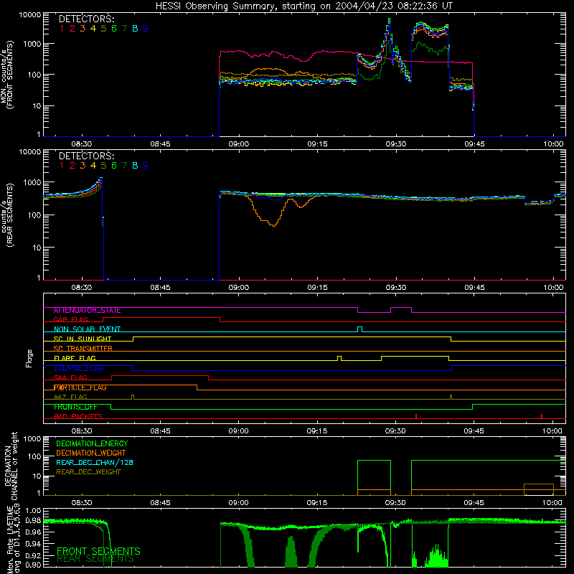Screen dimensions: 574x574
Task: Click the REAR SEGMENTS livetime legend label
Action: [x=96, y=559]
